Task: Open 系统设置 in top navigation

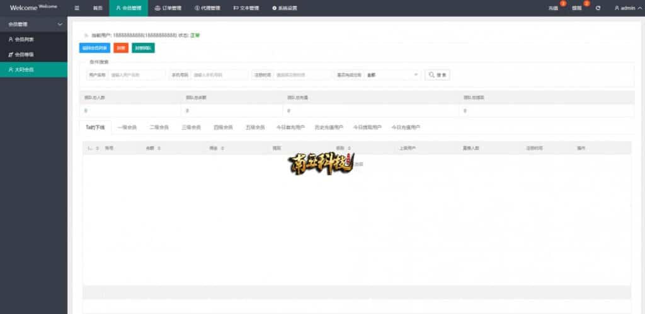Action: (x=285, y=8)
